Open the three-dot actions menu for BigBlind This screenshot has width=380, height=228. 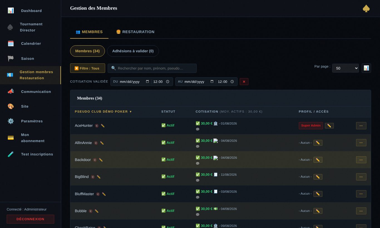point(361,177)
